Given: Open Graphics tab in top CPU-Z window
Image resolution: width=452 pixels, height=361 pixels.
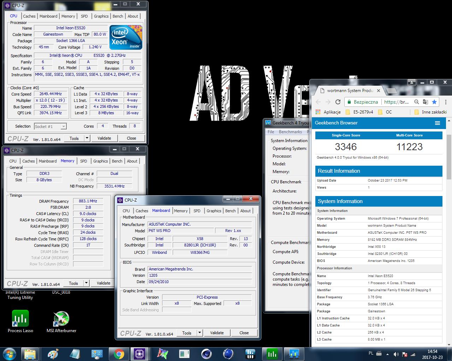Looking at the screenshot, I should pyautogui.click(x=101, y=16).
